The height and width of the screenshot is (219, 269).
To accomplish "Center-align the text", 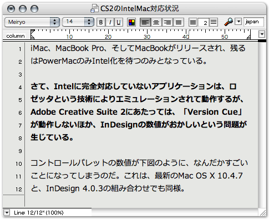I will pos(156,22).
